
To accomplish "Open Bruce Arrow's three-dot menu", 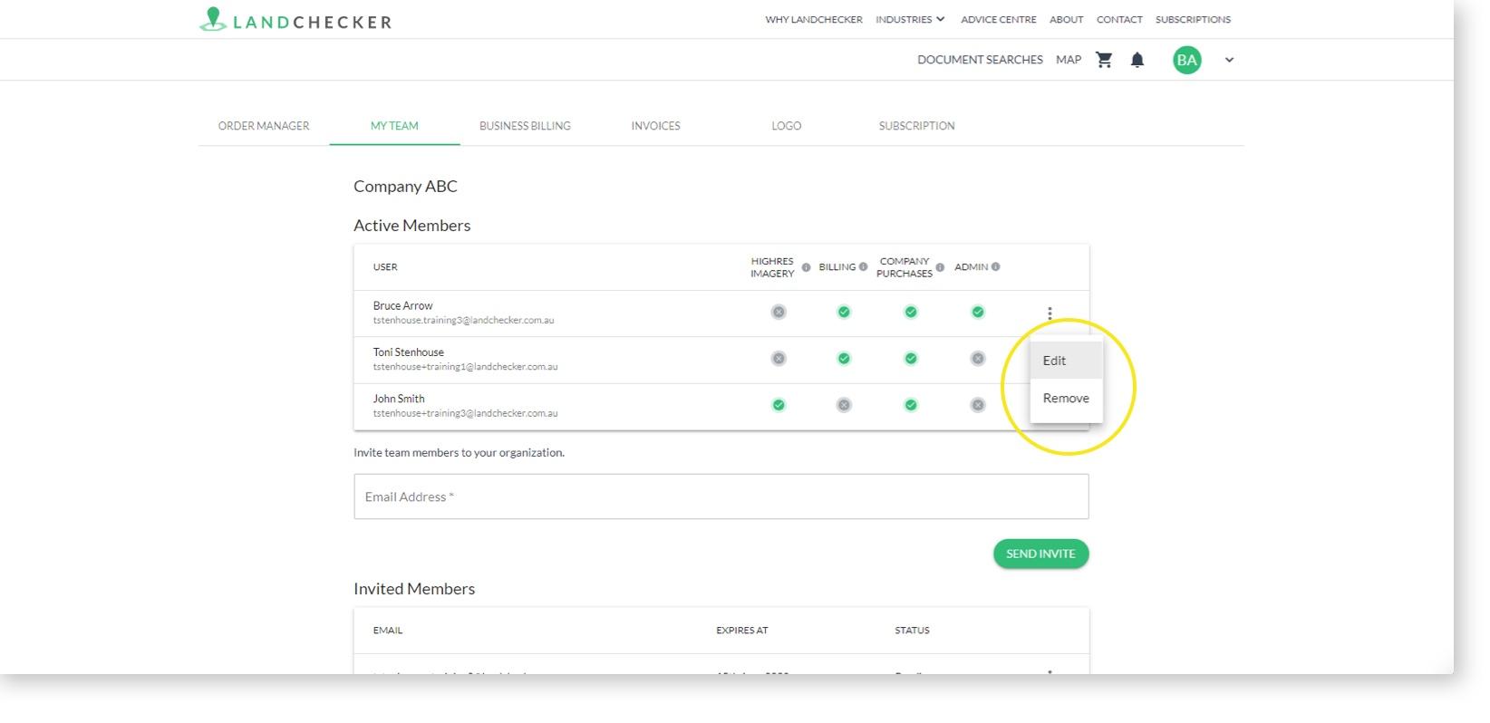I will pyautogui.click(x=1050, y=313).
